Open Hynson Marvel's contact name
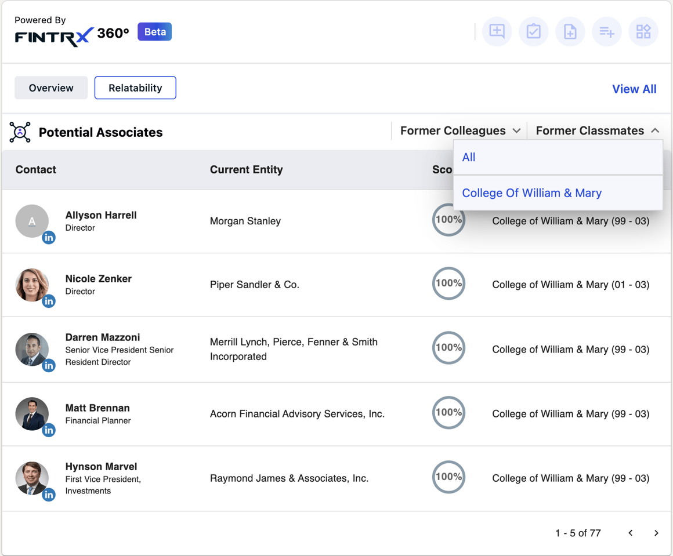 (102, 466)
